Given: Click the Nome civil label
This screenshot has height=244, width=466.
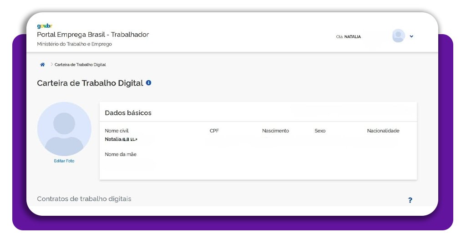Looking at the screenshot, I should [x=117, y=131].
